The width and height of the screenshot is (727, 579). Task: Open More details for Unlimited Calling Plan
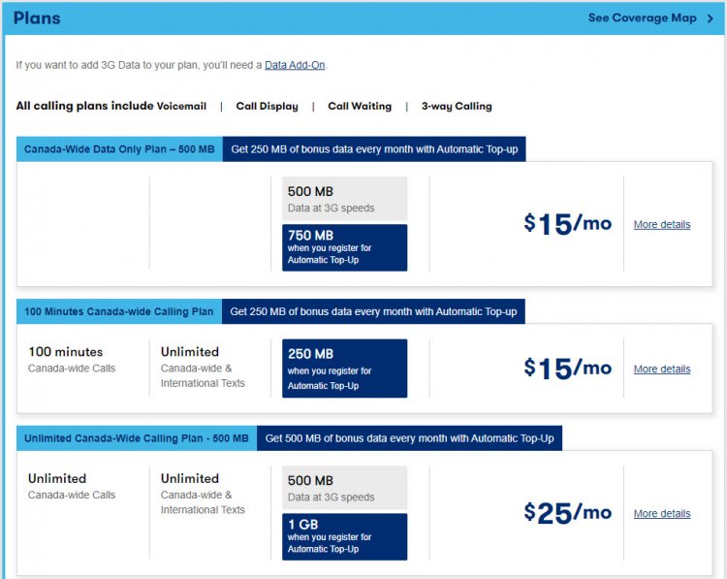pos(662,514)
